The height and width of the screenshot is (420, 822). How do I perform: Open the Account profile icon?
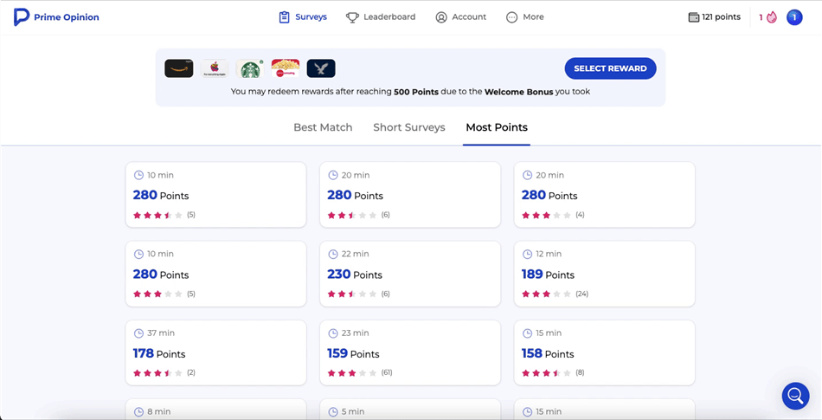[x=441, y=17]
